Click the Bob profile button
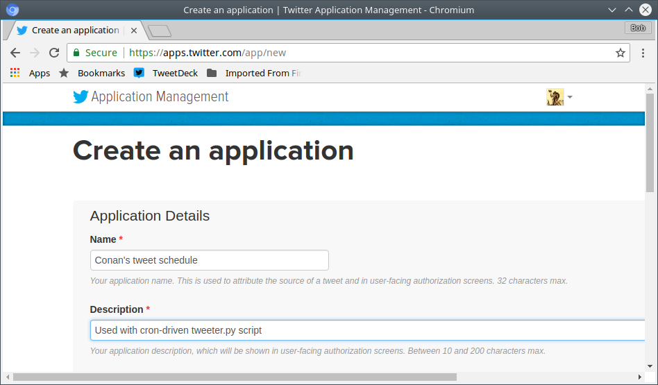 (638, 28)
